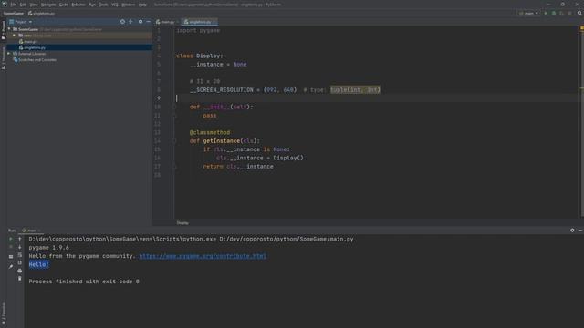Click the pin tab icon in Run panel

point(11,267)
